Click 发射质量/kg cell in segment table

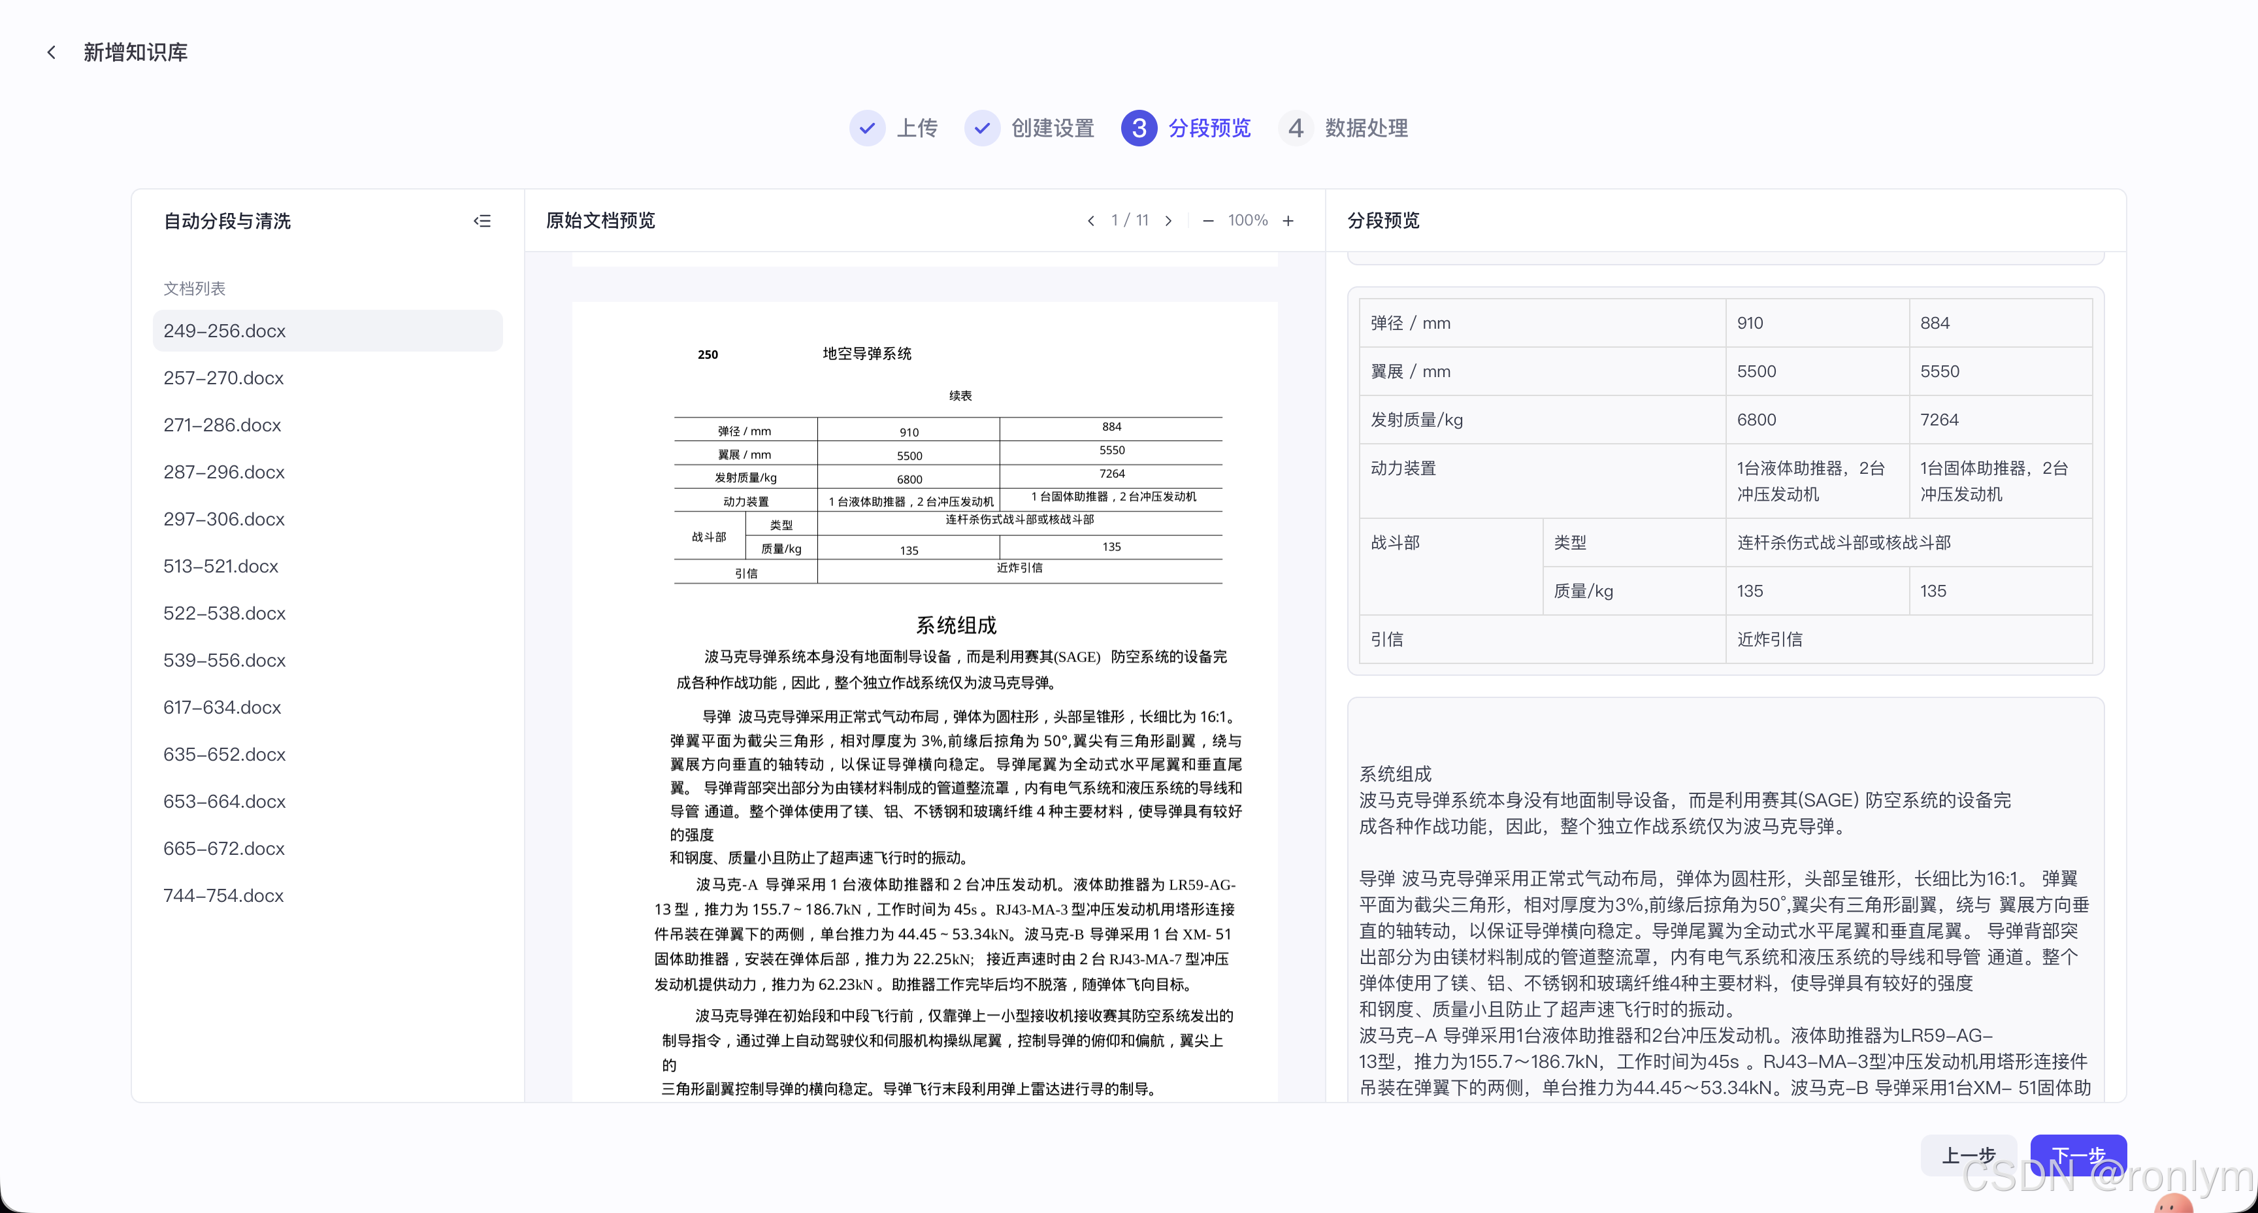pyautogui.click(x=1543, y=420)
